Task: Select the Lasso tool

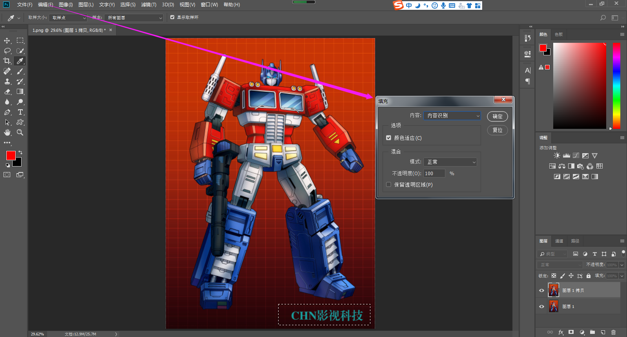Action: [x=7, y=51]
